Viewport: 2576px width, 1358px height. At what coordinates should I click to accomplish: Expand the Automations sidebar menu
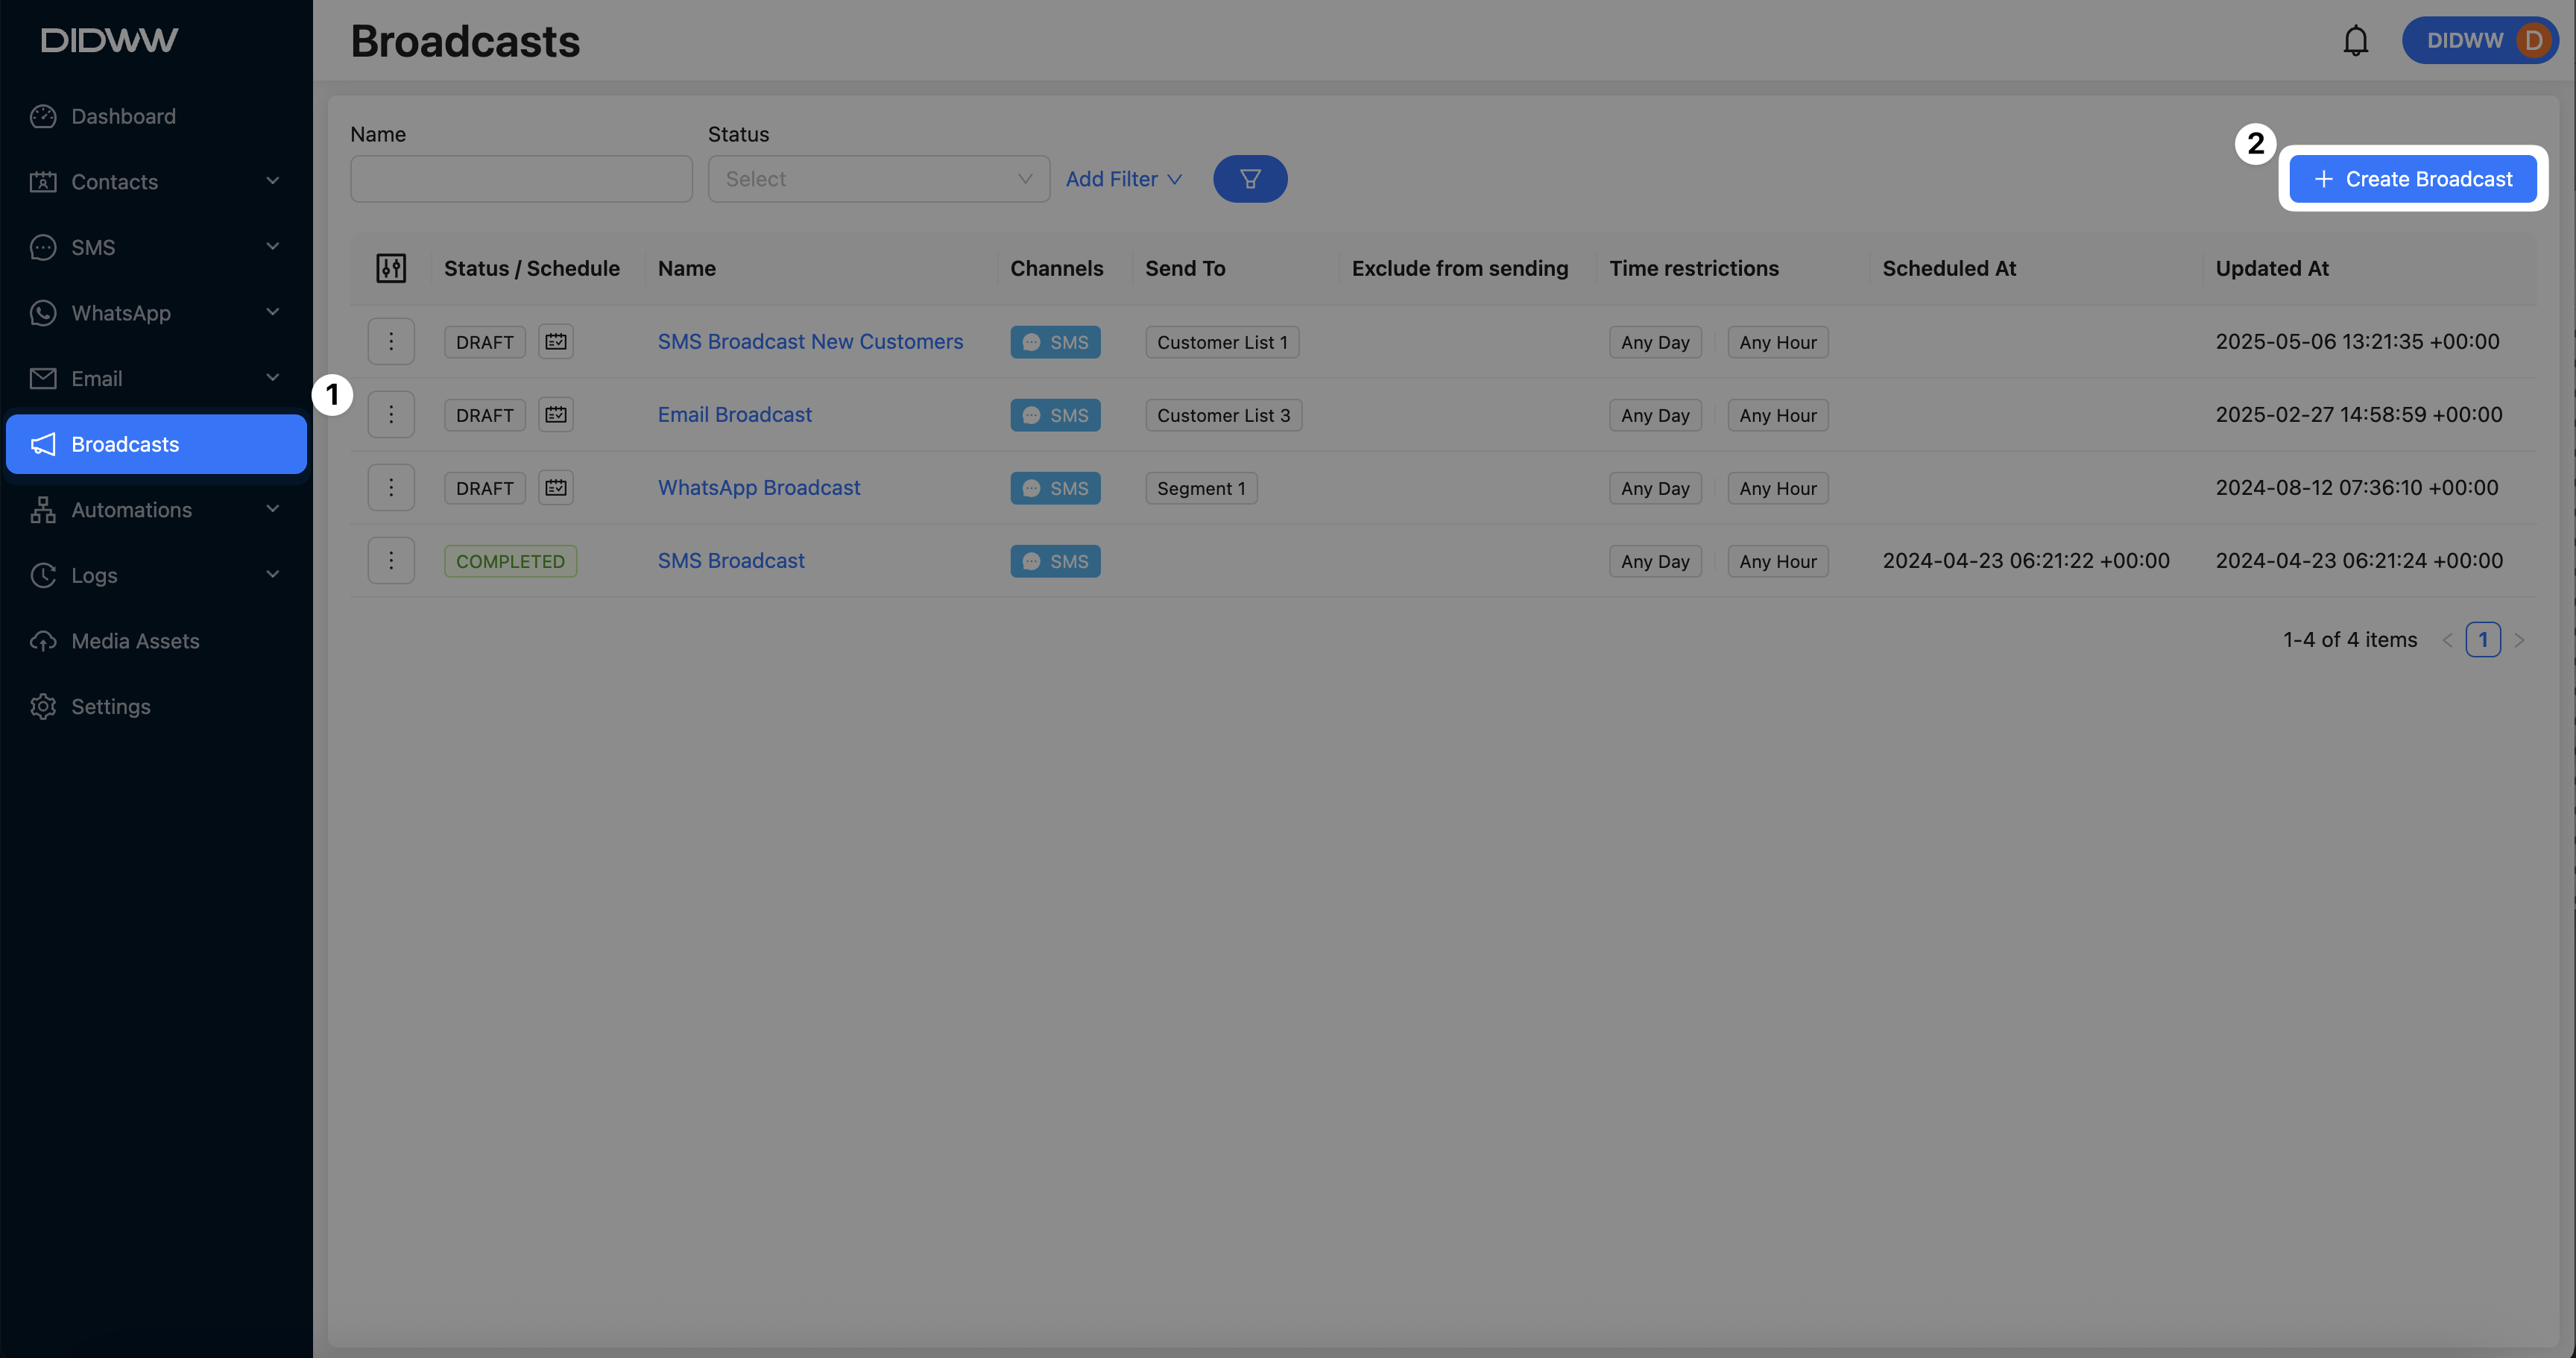coord(155,510)
